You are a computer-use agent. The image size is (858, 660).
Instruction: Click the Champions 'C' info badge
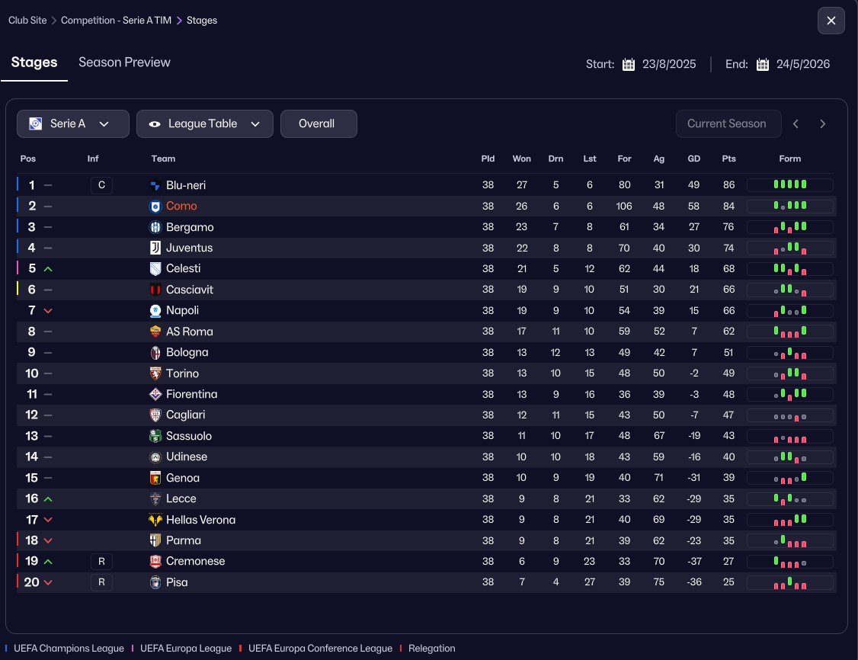(101, 185)
